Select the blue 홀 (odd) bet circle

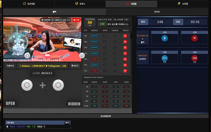coord(165,38)
